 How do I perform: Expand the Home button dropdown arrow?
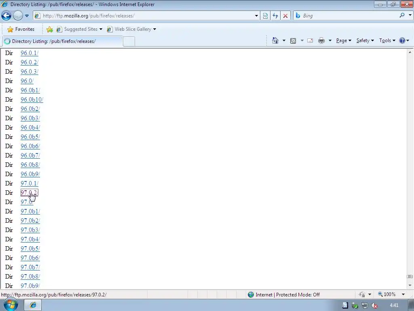click(284, 40)
